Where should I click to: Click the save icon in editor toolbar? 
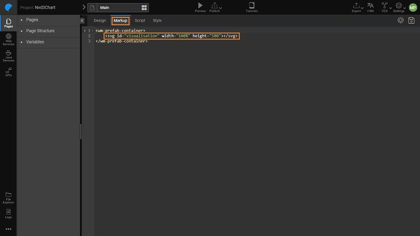click(411, 20)
